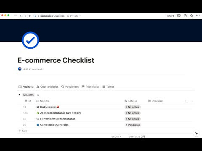This screenshot has height=151, width=202.
Task: Click the Estatus column header
Action: coord(131,101)
